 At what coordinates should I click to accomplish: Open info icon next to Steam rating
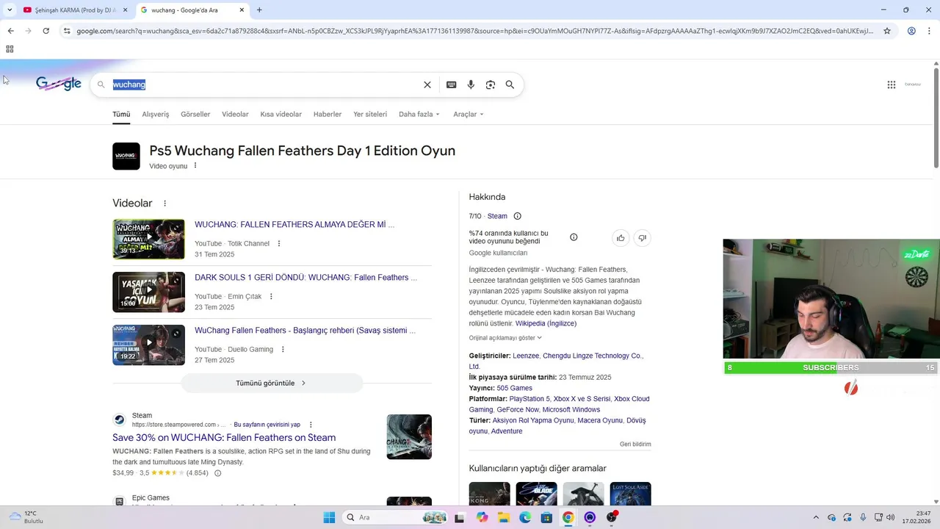[517, 216]
